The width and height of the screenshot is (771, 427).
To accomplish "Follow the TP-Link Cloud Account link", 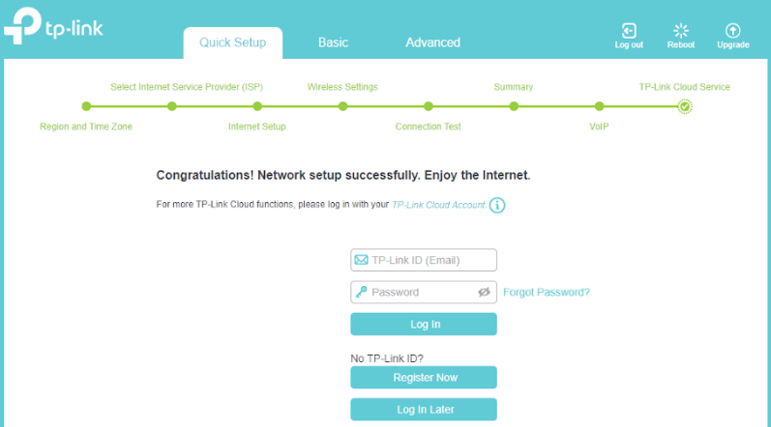I will click(x=439, y=205).
